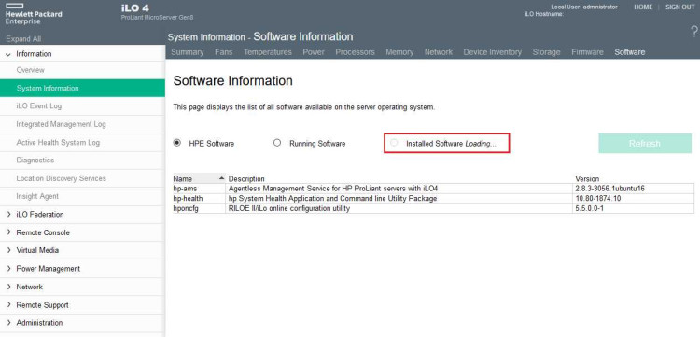Open Location Discovery Services
The height and width of the screenshot is (337, 700).
coord(82,178)
